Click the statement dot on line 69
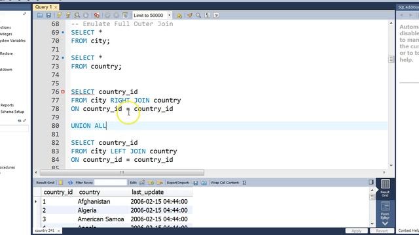The height and width of the screenshot is (235, 419). click(63, 33)
